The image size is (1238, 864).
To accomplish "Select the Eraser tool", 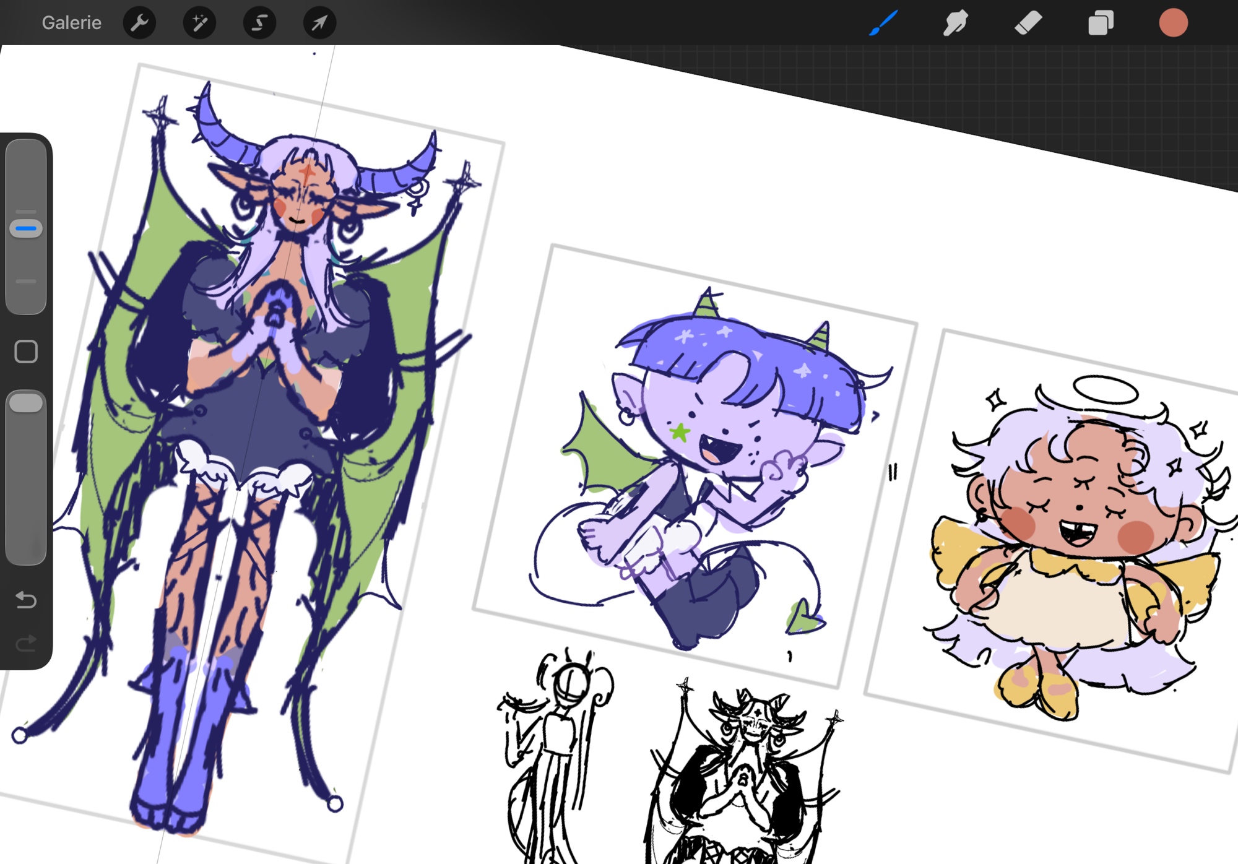I will pyautogui.click(x=1028, y=24).
